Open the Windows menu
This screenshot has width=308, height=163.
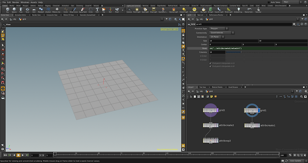25,2
